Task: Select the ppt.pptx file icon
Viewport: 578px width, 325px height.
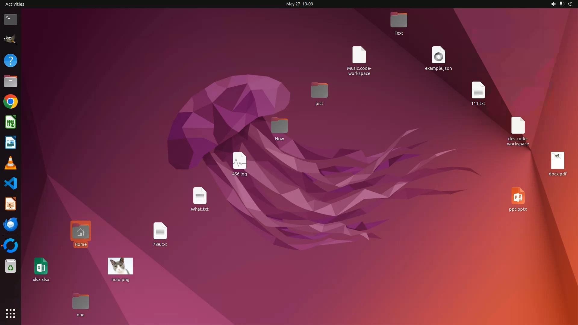Action: (518, 196)
